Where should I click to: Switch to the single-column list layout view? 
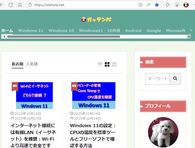pyautogui.click(x=100, y=64)
